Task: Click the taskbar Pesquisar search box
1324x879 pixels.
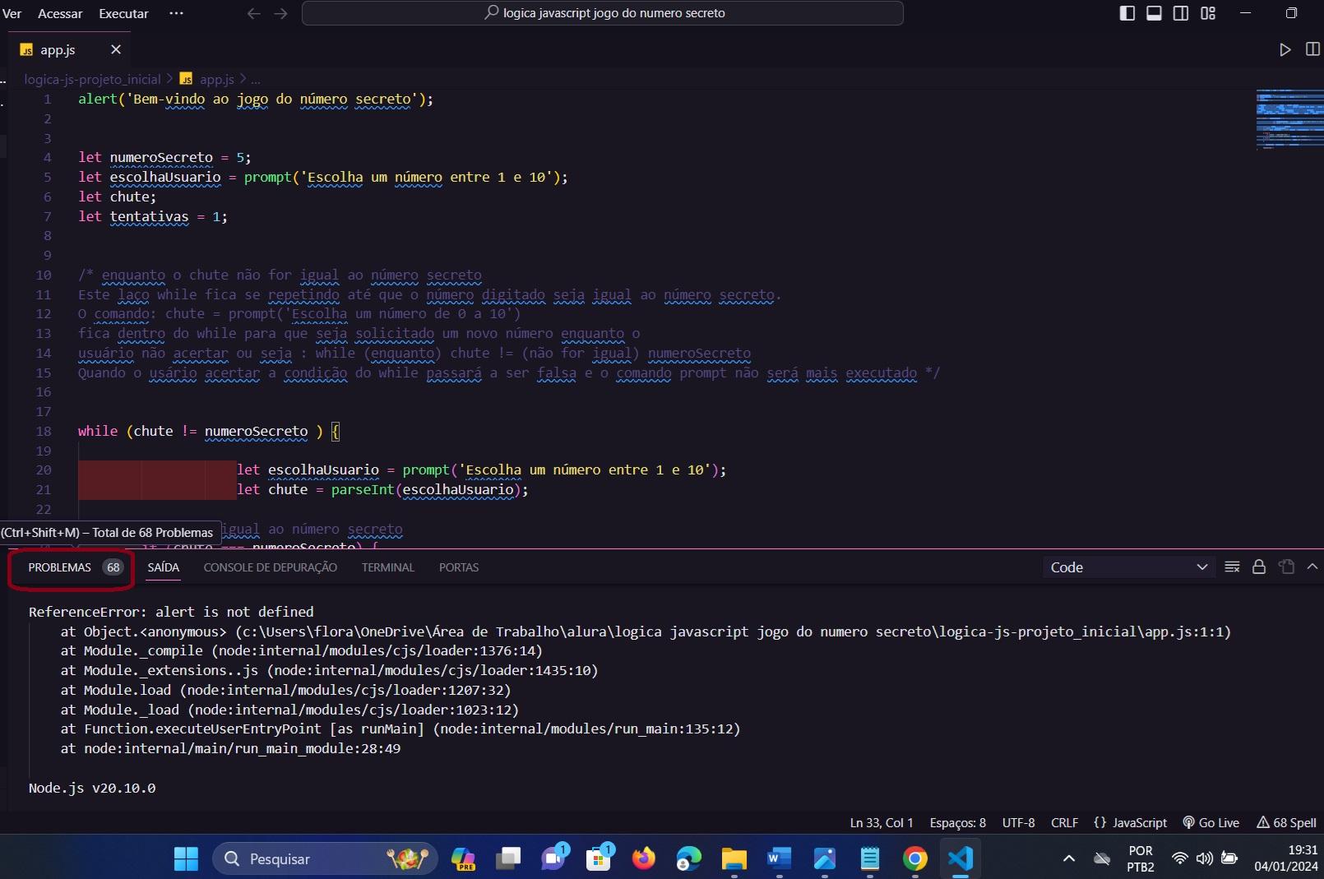Action: 326,859
